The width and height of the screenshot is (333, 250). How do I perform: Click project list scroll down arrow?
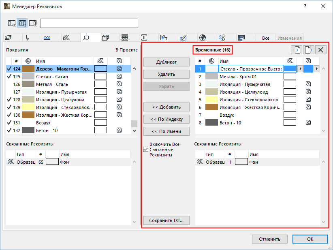click(x=134, y=130)
